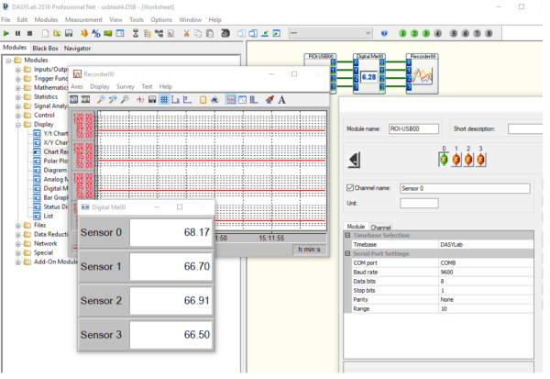Switch to the Navigator tab
The height and width of the screenshot is (379, 550).
(77, 48)
